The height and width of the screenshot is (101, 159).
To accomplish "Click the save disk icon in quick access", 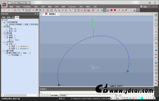I will click(x=19, y=3).
